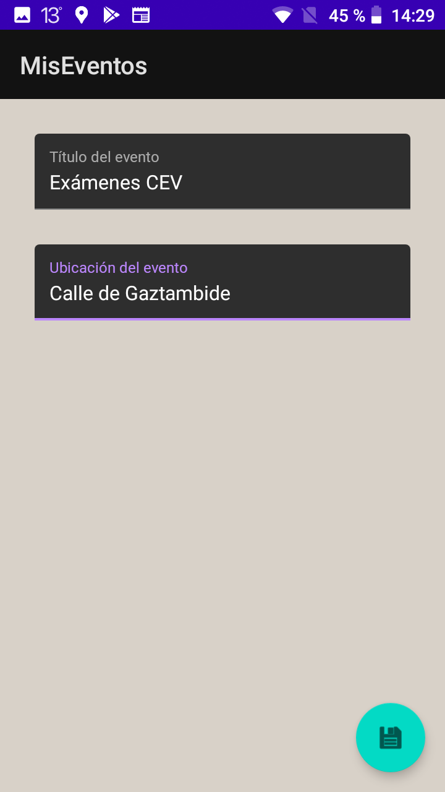Tap the Play Store notification icon
This screenshot has width=445, height=792.
tap(111, 15)
